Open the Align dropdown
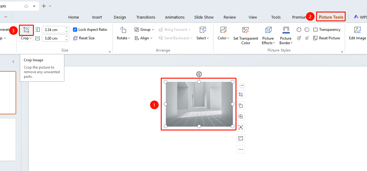Viewport: 367px width, 171px height. pos(143,38)
